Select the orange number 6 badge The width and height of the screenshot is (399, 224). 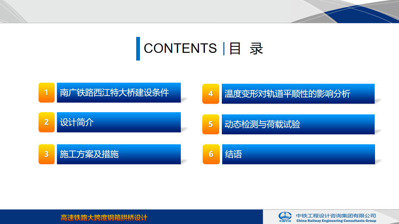tap(211, 154)
